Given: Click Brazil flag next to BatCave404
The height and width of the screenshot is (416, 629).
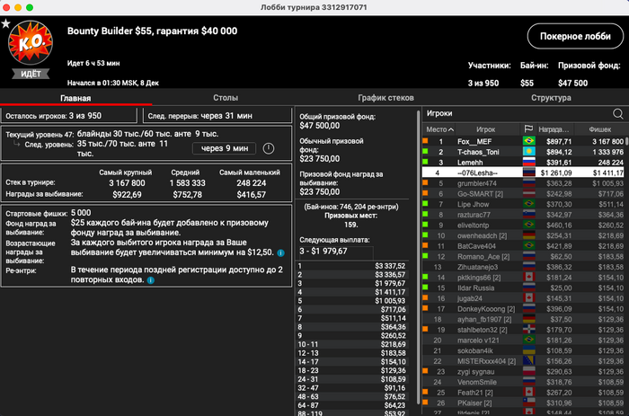Looking at the screenshot, I should 528,246.
